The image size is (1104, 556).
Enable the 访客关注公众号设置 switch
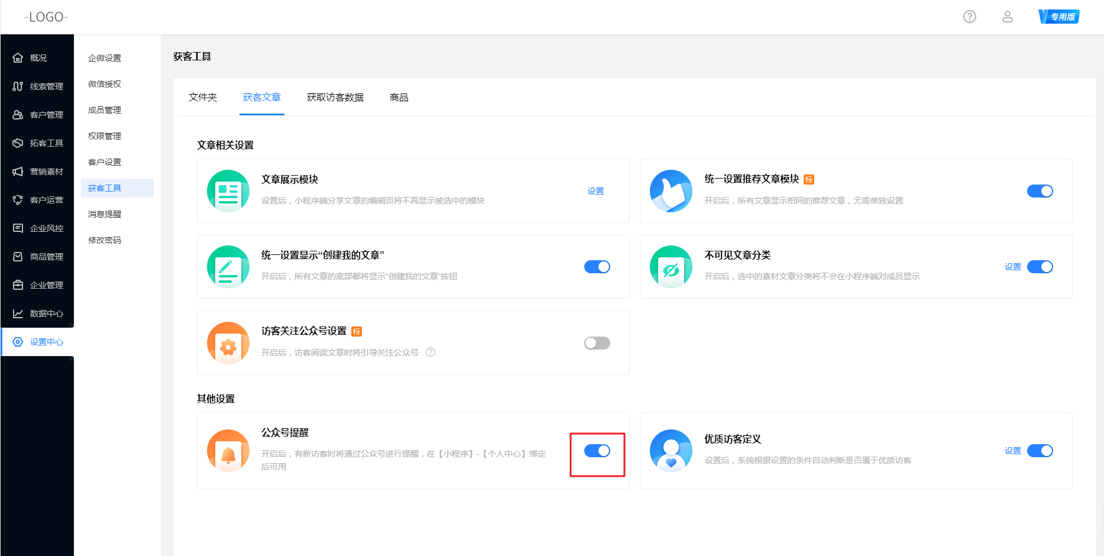pyautogui.click(x=597, y=343)
